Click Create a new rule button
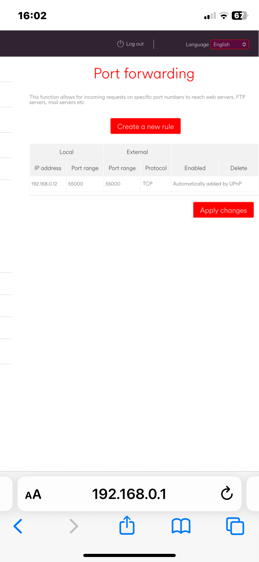Screen dimensions: 259x562 [x=145, y=126]
